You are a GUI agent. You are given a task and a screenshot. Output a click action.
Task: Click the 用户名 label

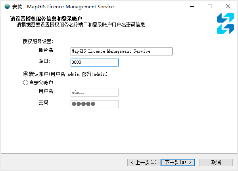click(x=46, y=91)
